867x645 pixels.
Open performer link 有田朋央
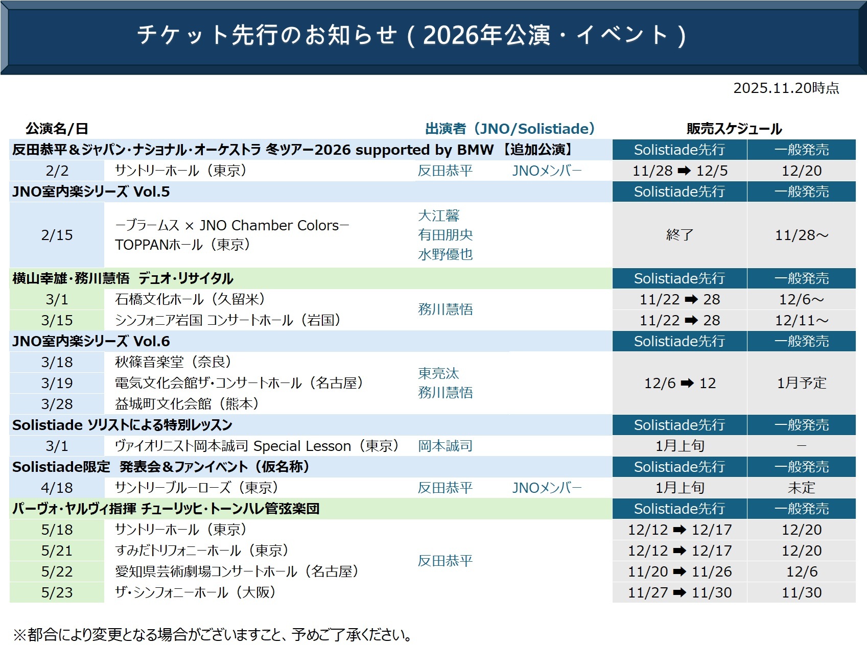[x=445, y=235]
